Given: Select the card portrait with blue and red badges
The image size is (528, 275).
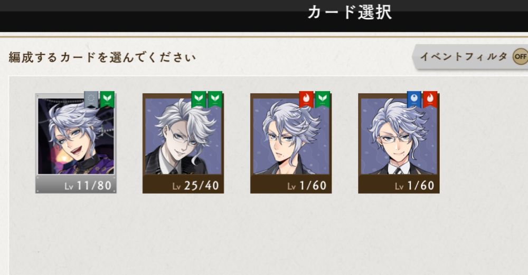Looking at the screenshot, I should click(399, 143).
